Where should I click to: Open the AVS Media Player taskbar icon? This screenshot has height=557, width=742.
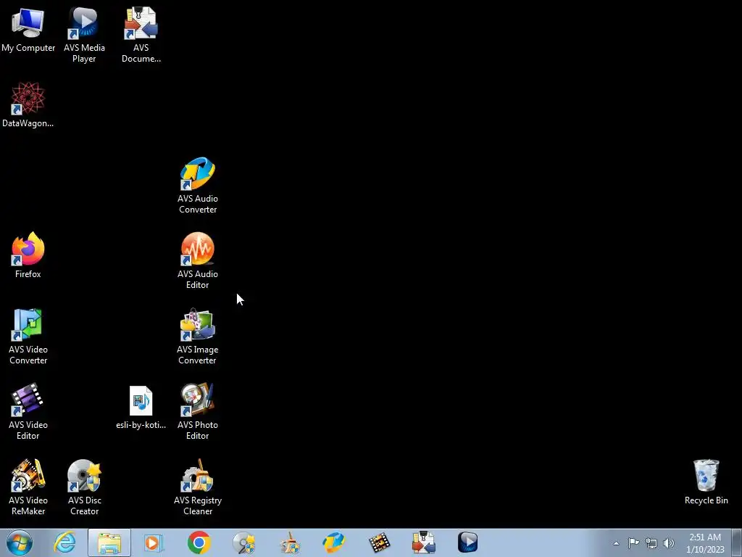pos(468,542)
